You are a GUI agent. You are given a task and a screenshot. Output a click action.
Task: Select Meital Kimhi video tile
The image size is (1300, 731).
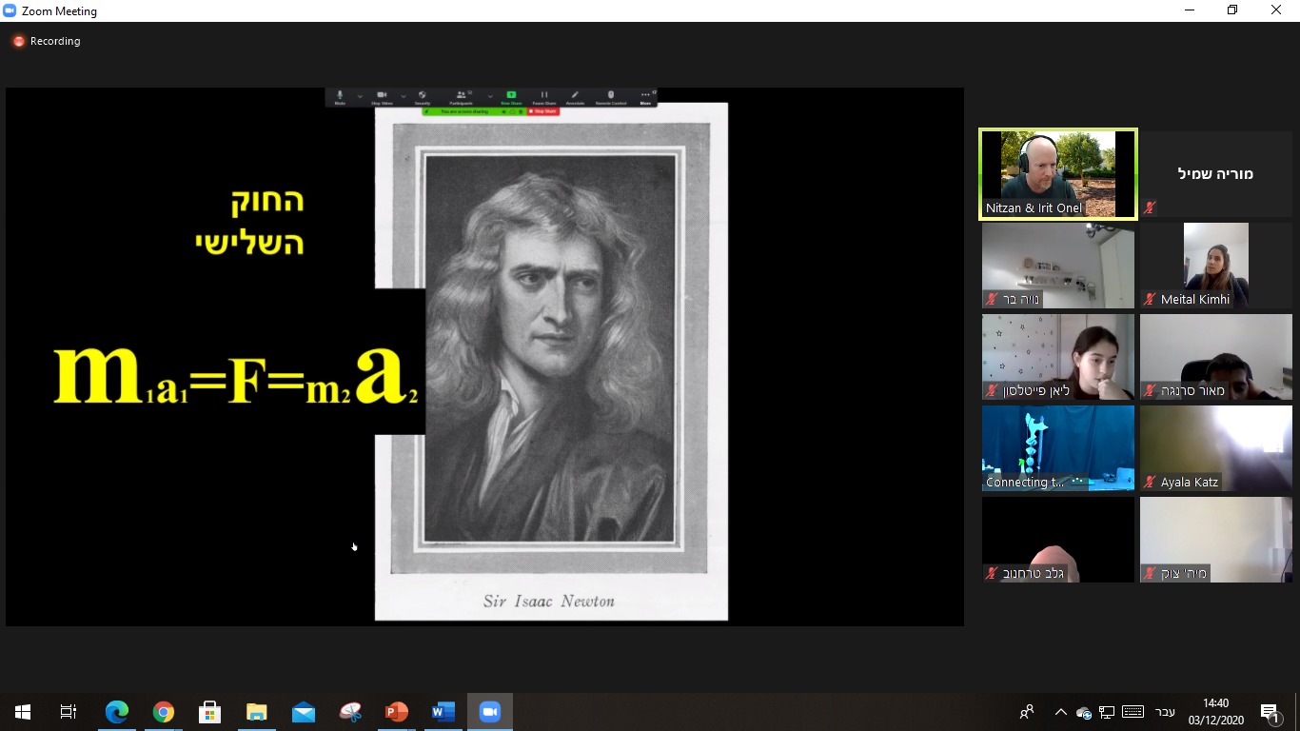[x=1216, y=266]
